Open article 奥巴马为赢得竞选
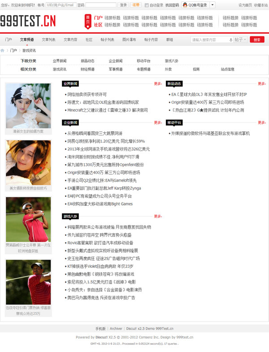Image resolution: width=269 pixels, height=352 pixels. pos(101,298)
